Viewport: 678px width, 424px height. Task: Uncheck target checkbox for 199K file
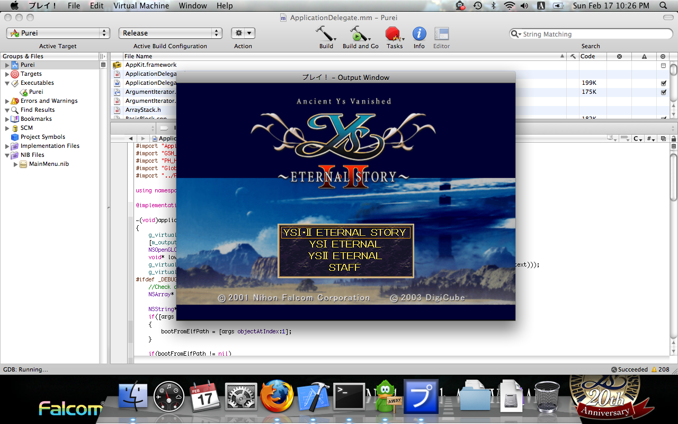click(x=663, y=83)
